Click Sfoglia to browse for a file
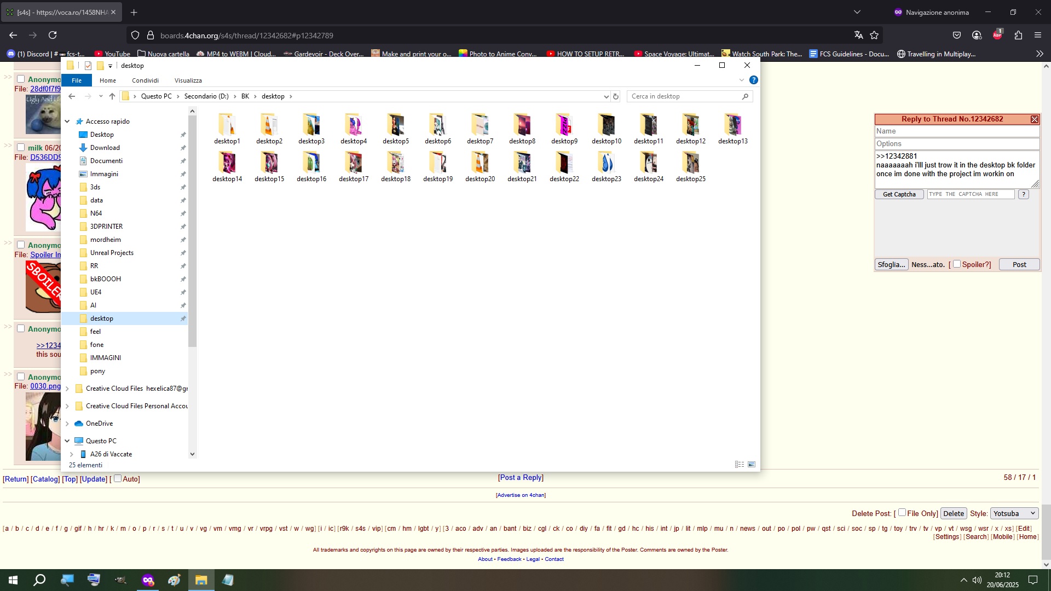Viewport: 1051px width, 591px height. point(891,264)
